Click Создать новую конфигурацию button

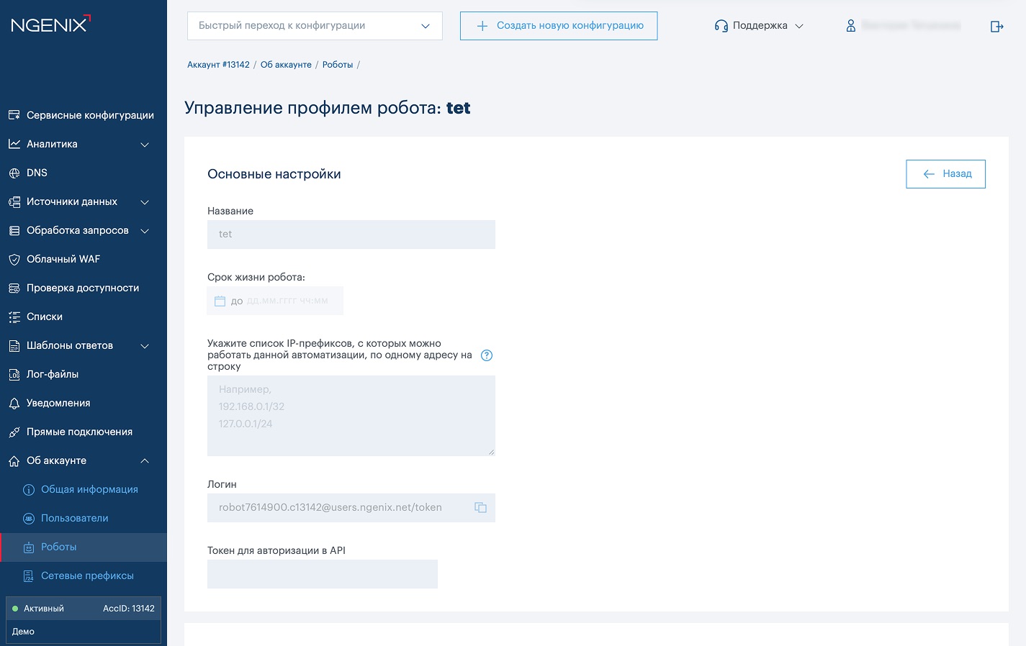coord(559,26)
